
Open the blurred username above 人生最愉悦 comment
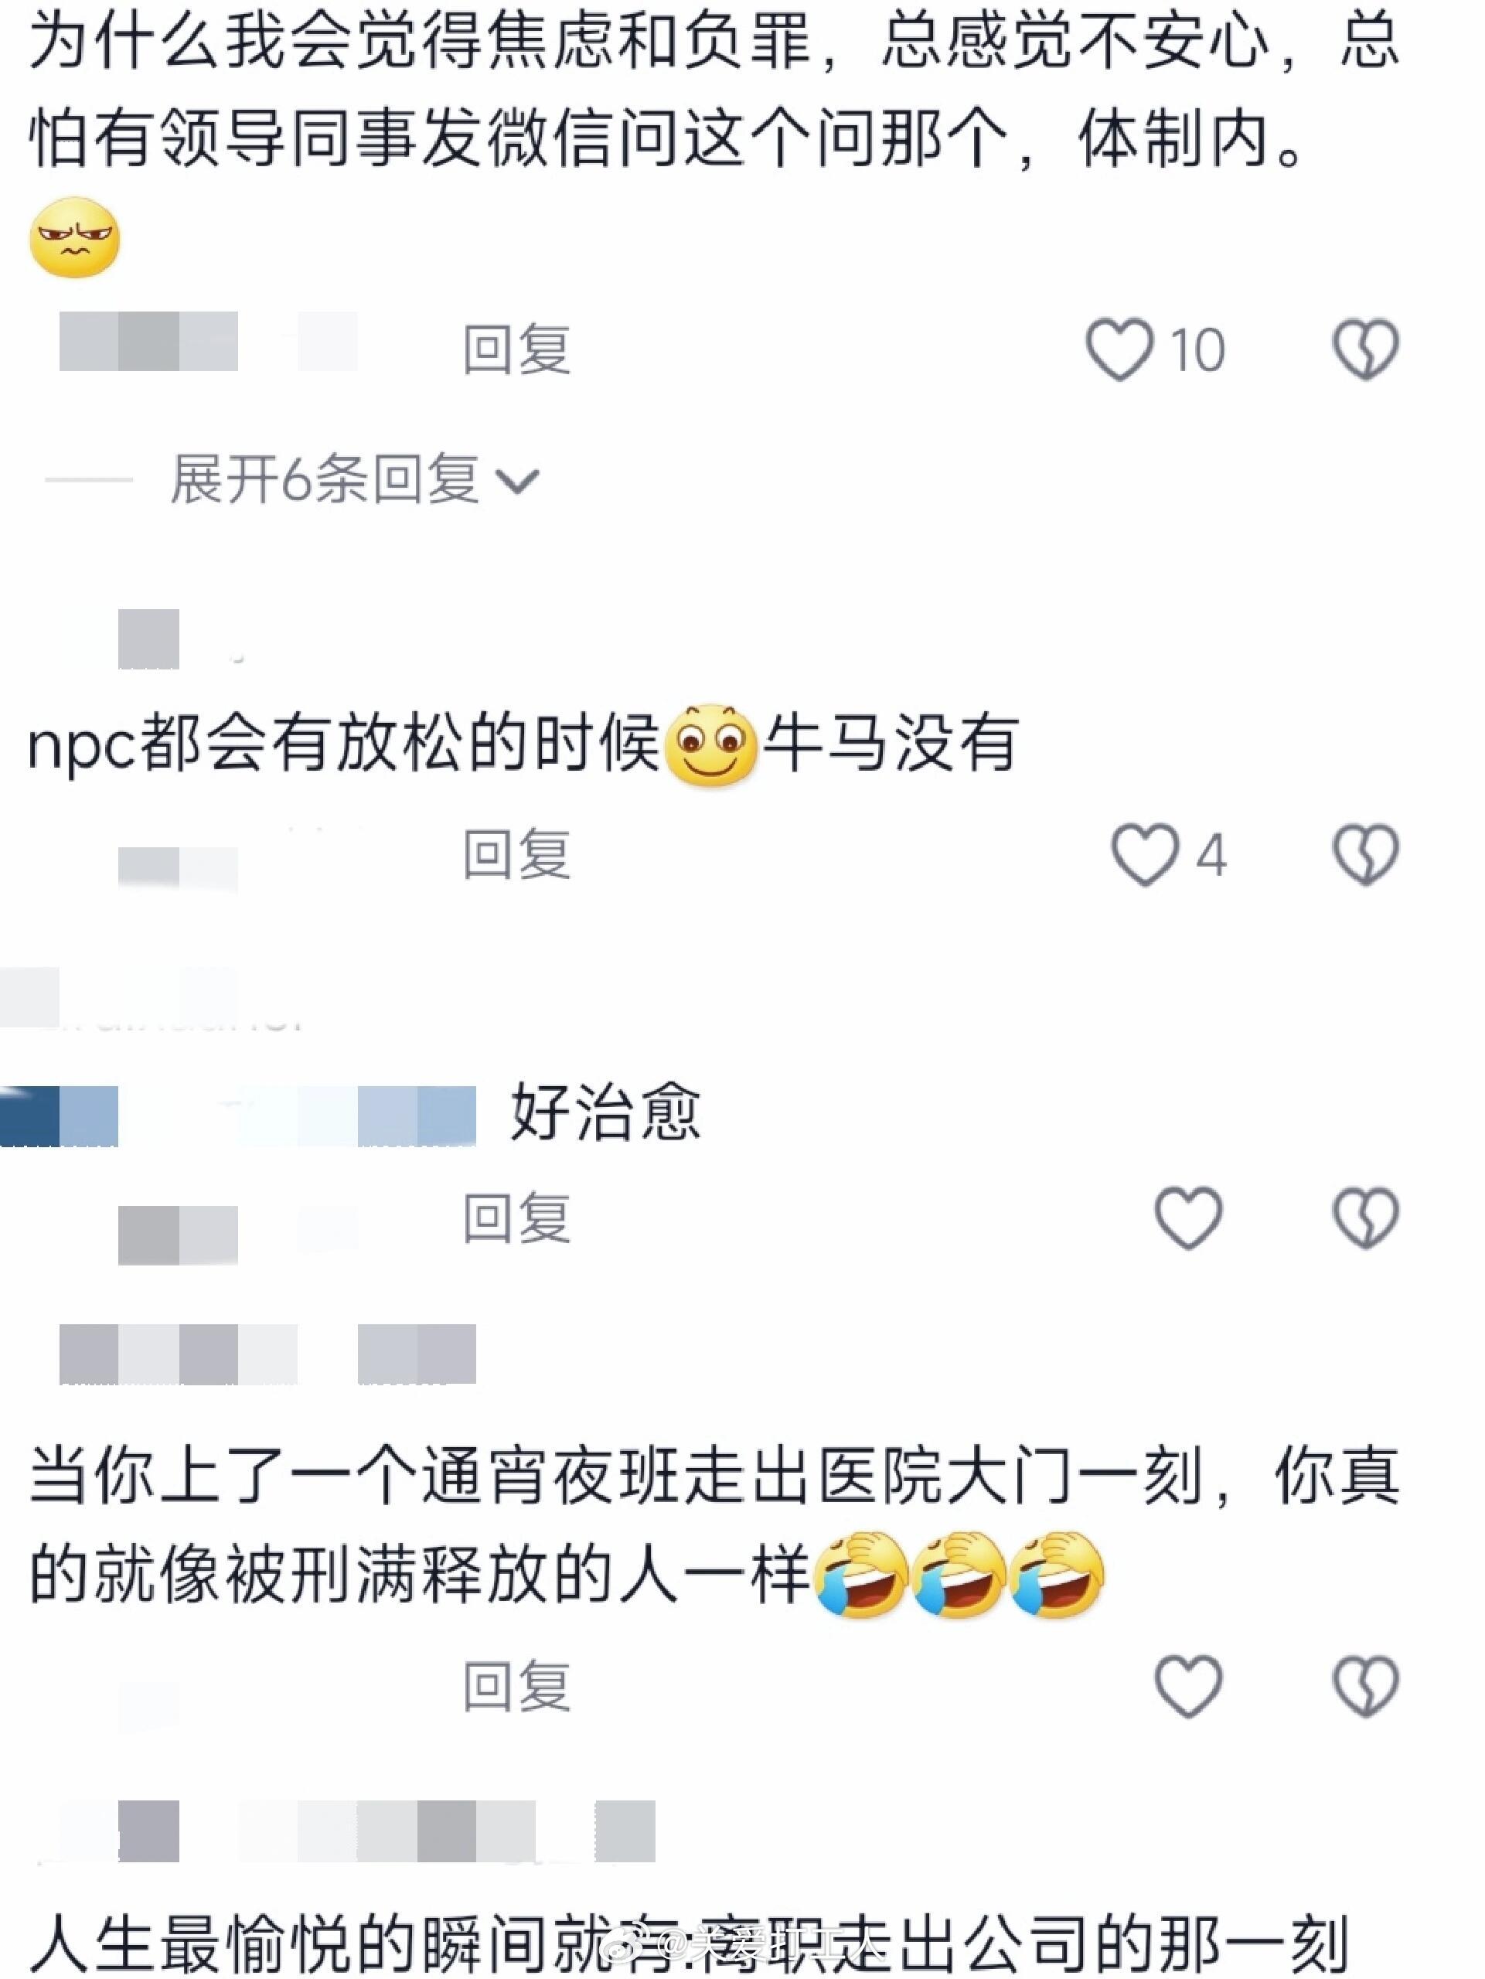click(x=357, y=1831)
